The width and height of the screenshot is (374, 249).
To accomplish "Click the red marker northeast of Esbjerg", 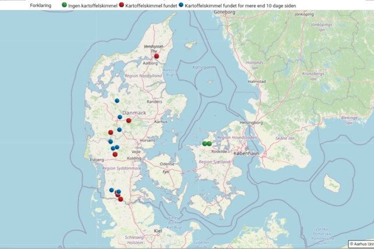I will 115,154.
